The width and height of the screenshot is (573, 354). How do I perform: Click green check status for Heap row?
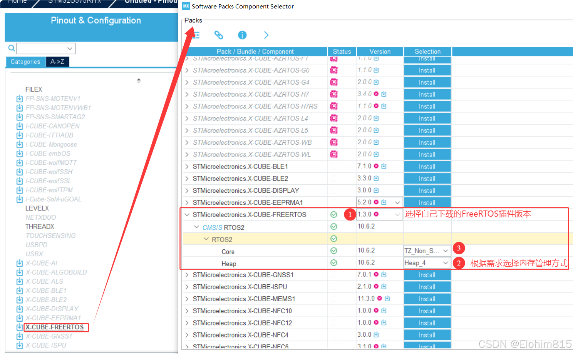point(334,263)
